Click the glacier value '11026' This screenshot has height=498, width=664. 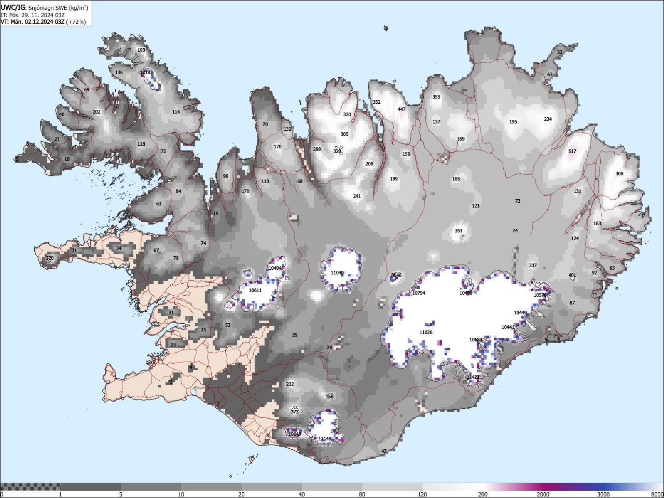click(x=426, y=333)
